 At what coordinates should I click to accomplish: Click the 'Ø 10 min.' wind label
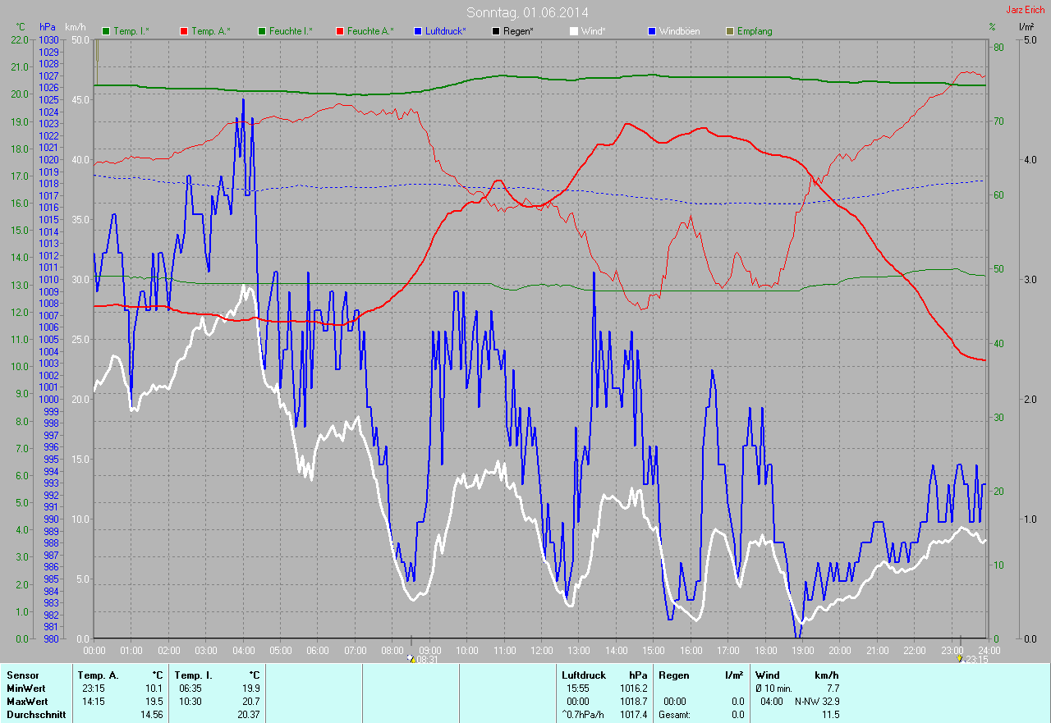coord(774,689)
